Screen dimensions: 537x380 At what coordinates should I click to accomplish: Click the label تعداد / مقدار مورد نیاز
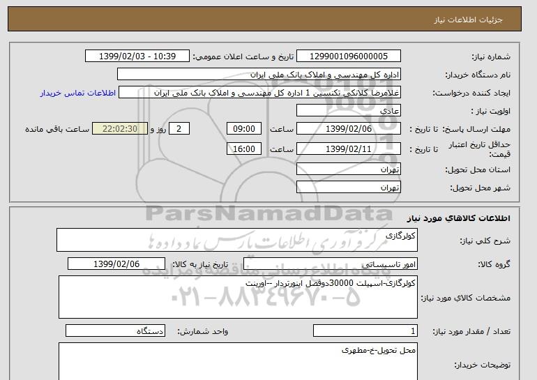point(471,331)
